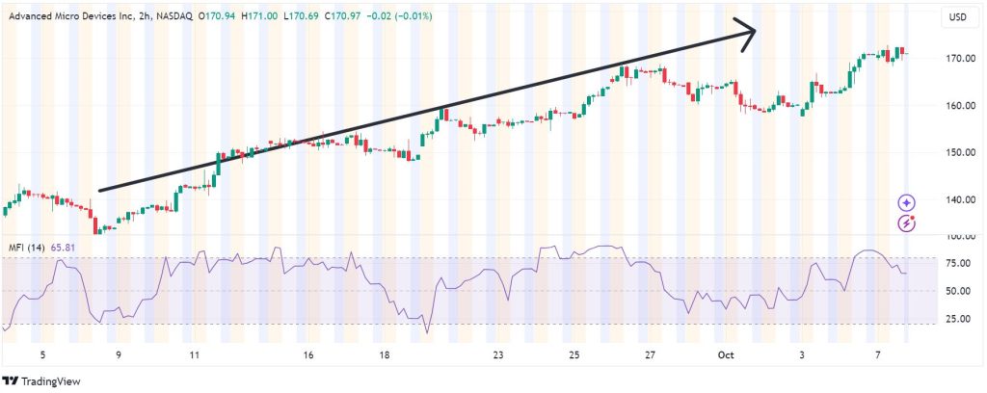987x393 pixels.
Task: Click the 9 date label on time axis
Action: pyautogui.click(x=119, y=355)
